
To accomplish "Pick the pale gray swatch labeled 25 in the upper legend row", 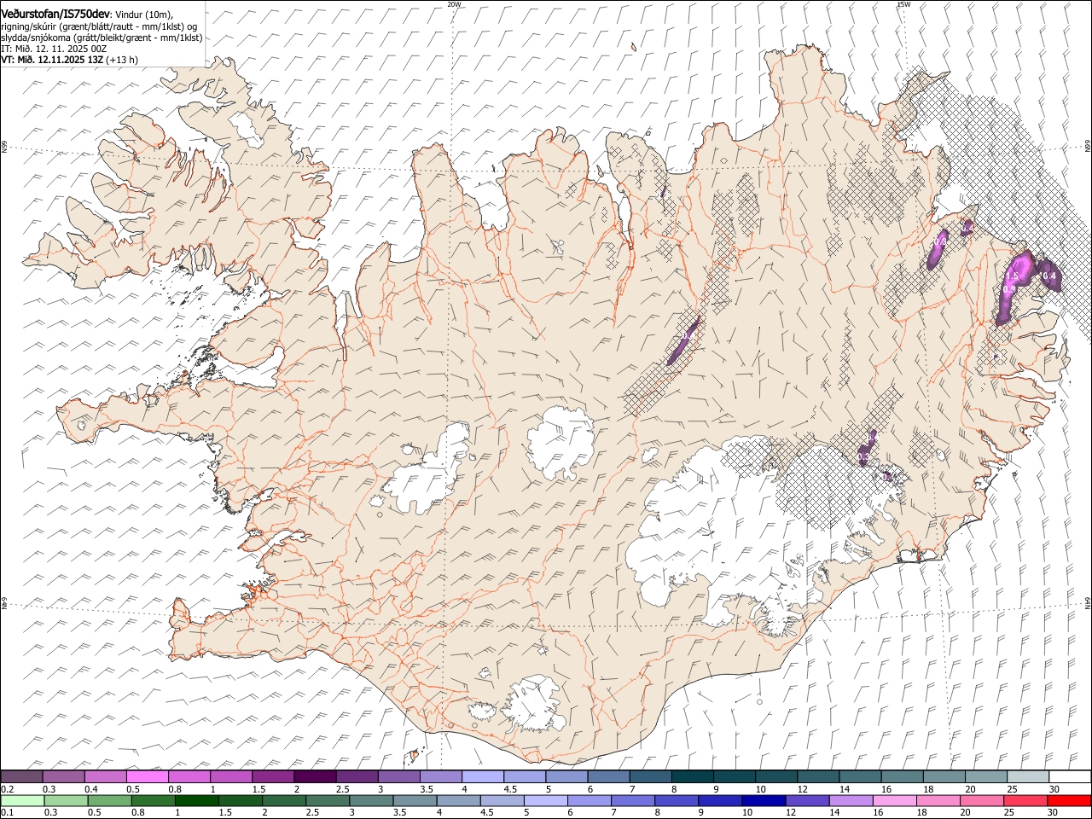I will [x=1027, y=776].
